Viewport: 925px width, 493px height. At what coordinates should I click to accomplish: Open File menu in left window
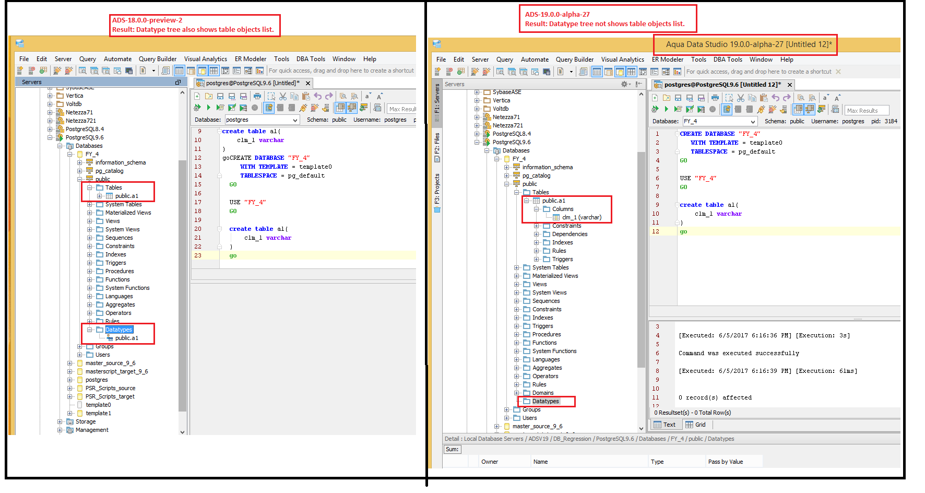click(x=24, y=59)
